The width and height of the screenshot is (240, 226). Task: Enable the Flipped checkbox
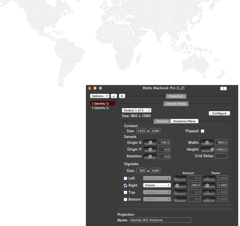pos(203,131)
